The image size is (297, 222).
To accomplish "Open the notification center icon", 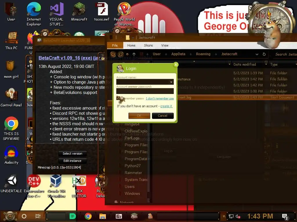I will click(x=285, y=217).
